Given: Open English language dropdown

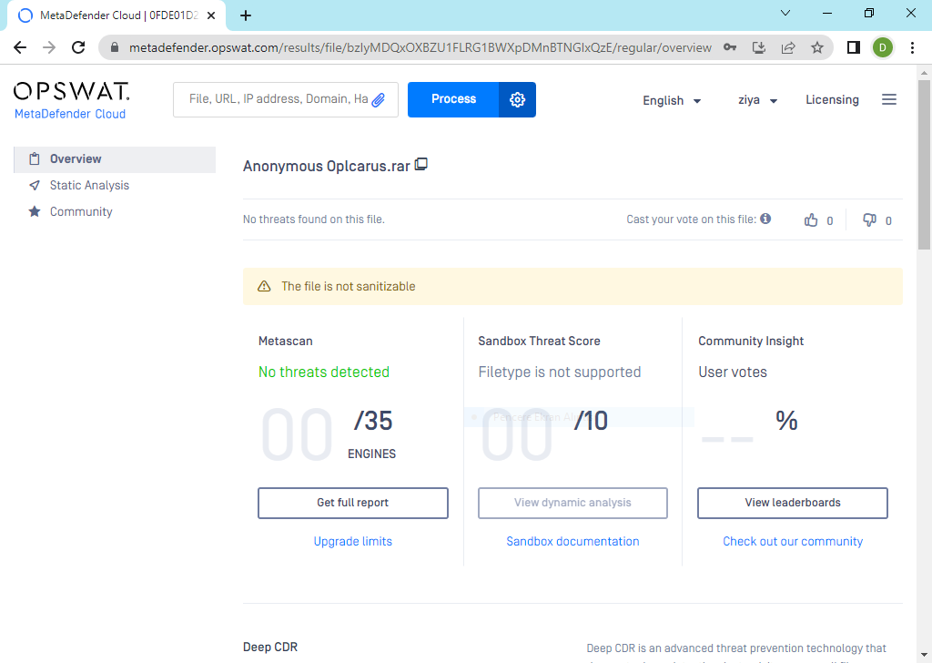Looking at the screenshot, I should [672, 100].
